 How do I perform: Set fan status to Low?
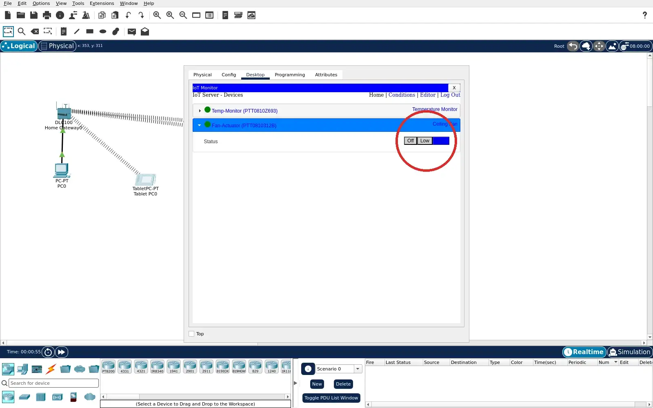(x=425, y=141)
